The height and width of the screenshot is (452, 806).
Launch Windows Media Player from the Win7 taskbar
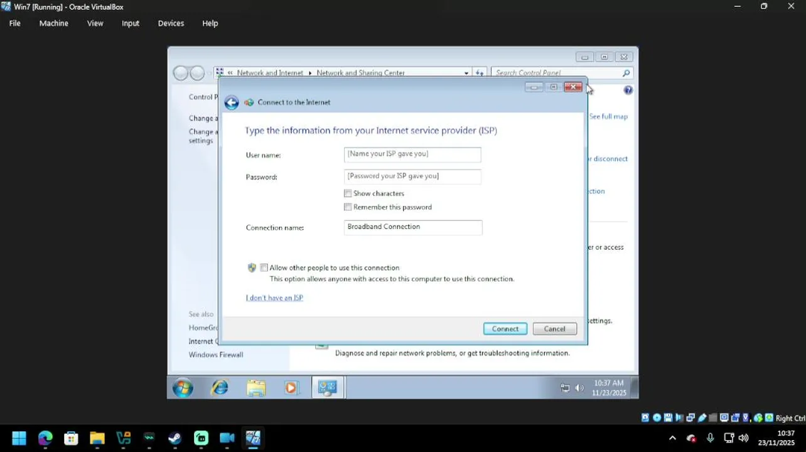pos(291,388)
